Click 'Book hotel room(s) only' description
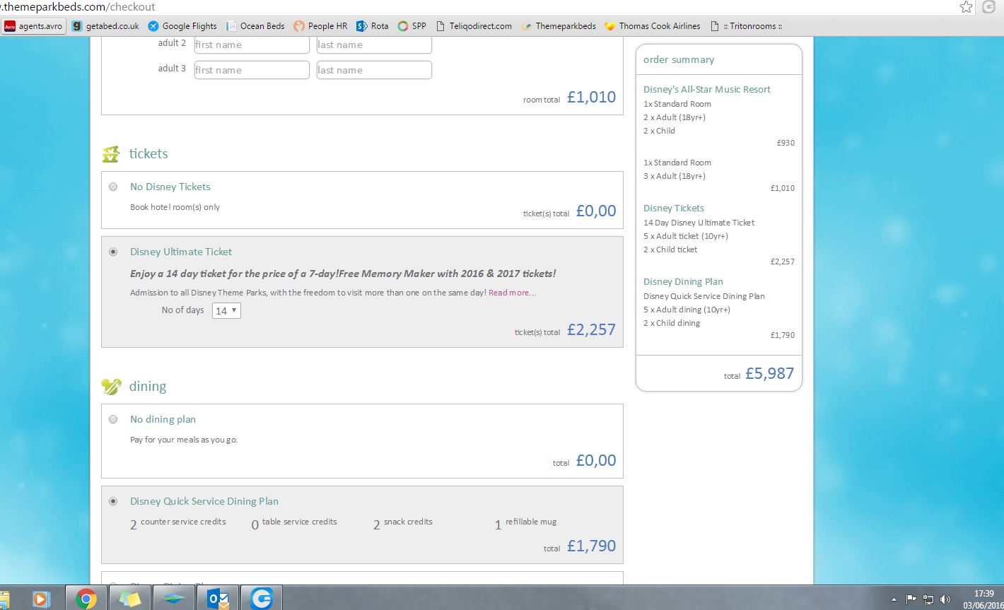Viewport: 1004px width, 610px height. [175, 207]
